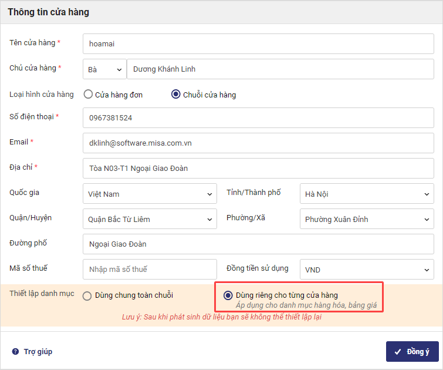Click the Đường phố field 'Ngoại Giao Đoàn'
This screenshot has width=443, height=370.
(x=258, y=244)
